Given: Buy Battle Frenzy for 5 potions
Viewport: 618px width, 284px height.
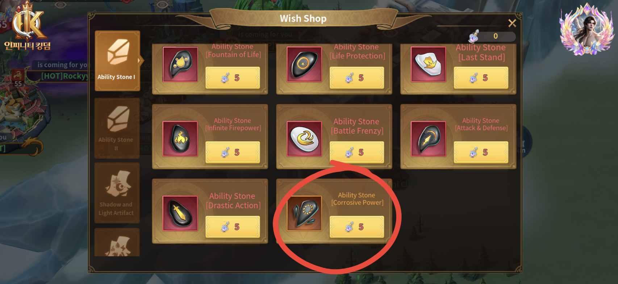Looking at the screenshot, I should click(357, 152).
